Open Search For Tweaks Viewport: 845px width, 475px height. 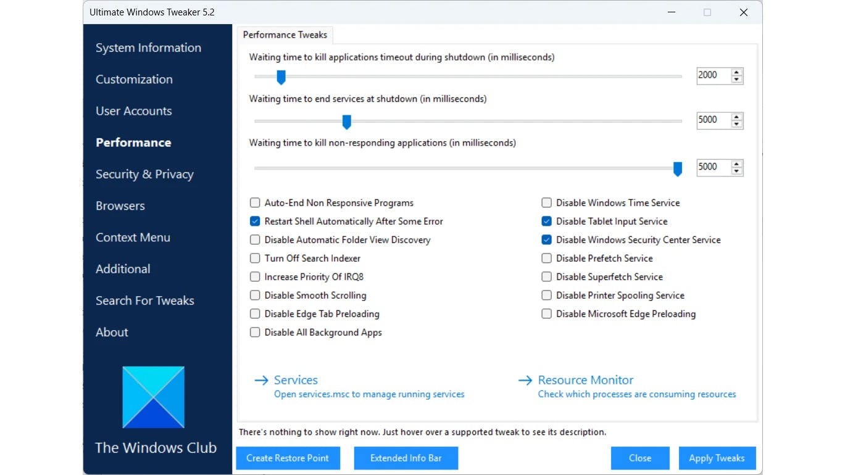[145, 300]
